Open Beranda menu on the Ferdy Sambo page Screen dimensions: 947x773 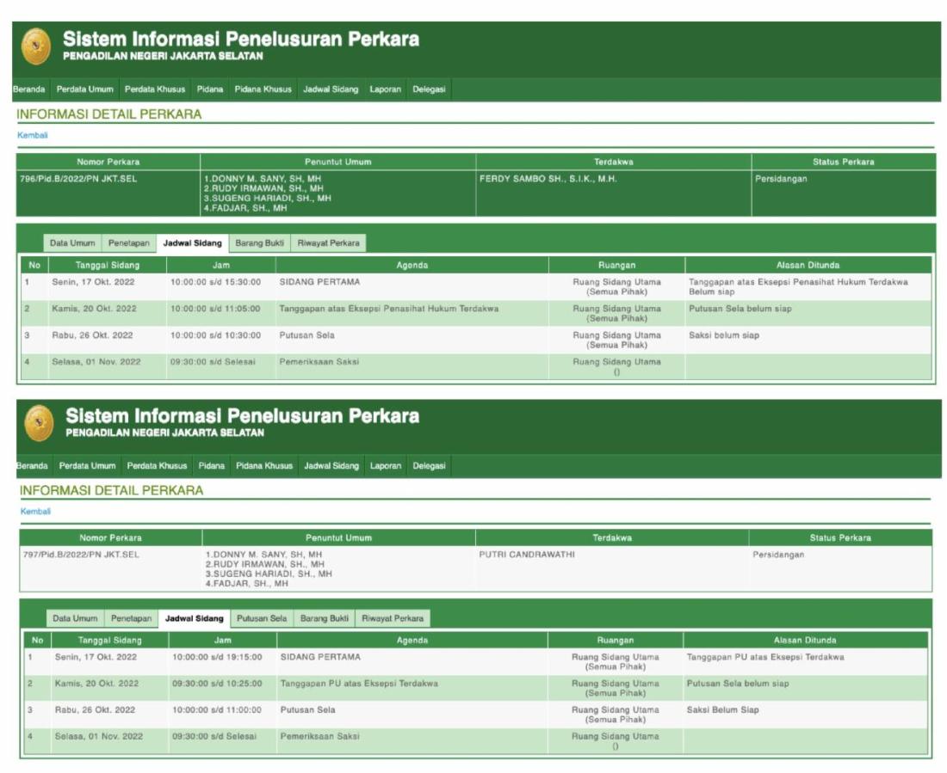coord(29,89)
